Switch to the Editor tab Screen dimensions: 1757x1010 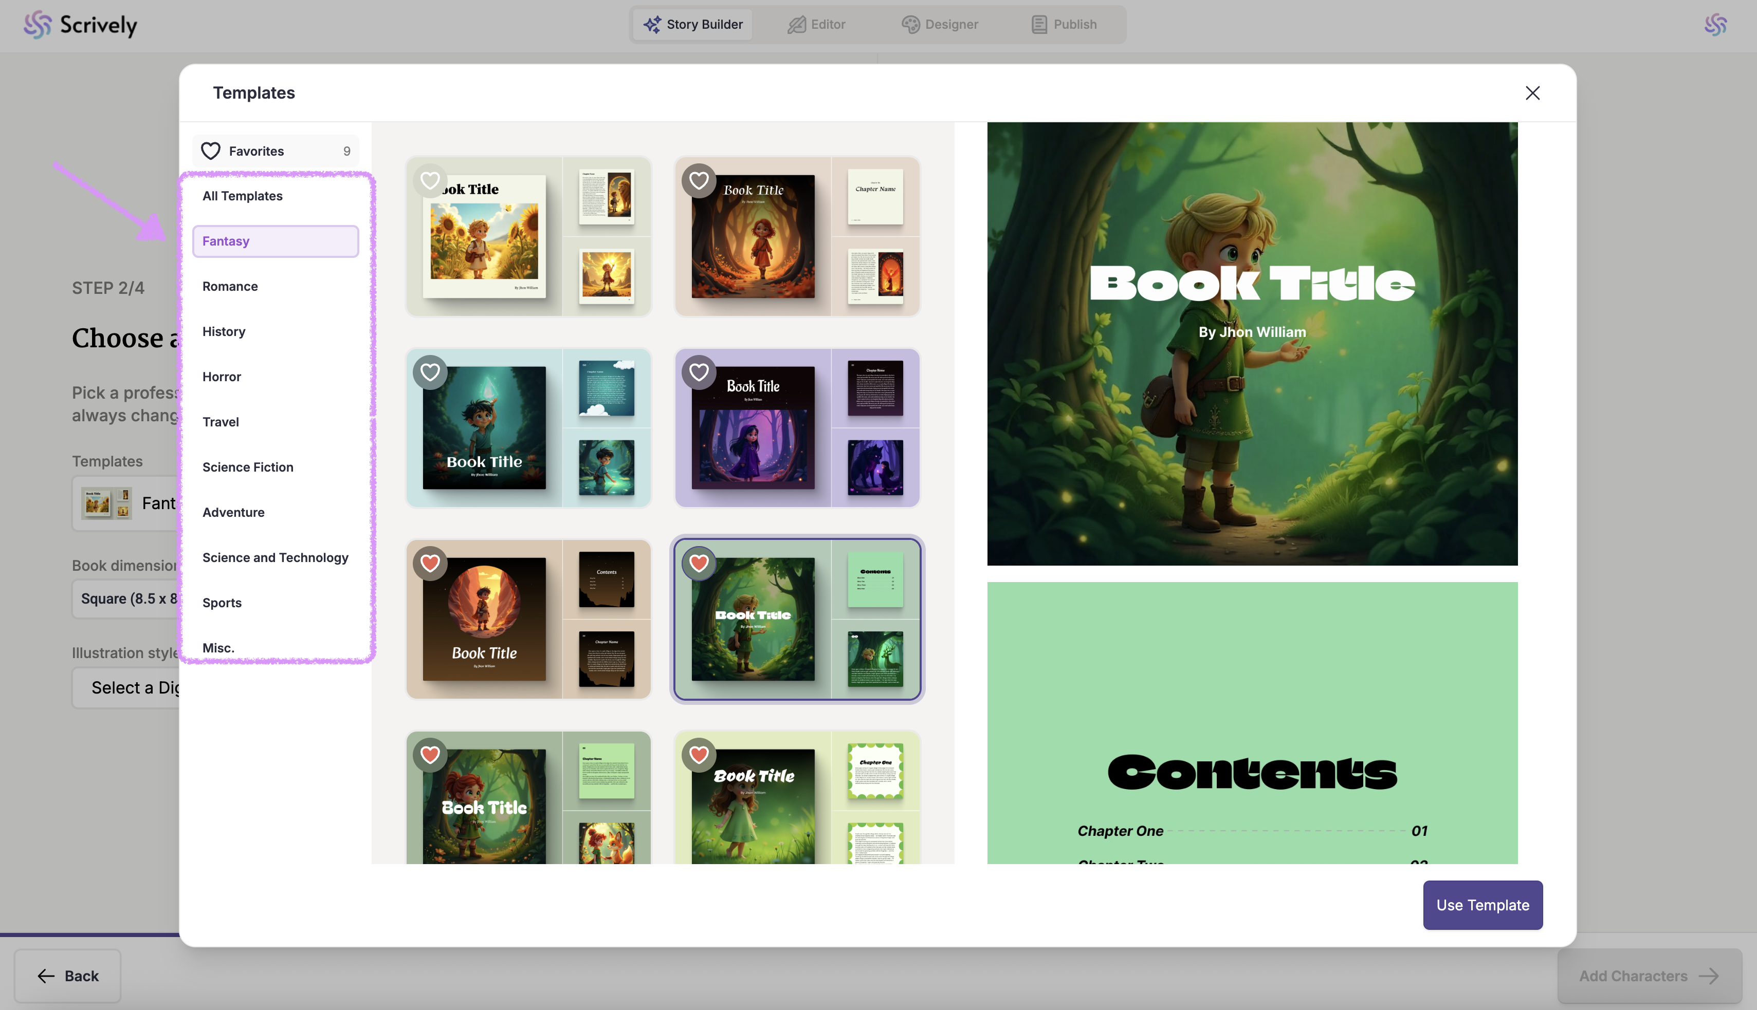(816, 24)
